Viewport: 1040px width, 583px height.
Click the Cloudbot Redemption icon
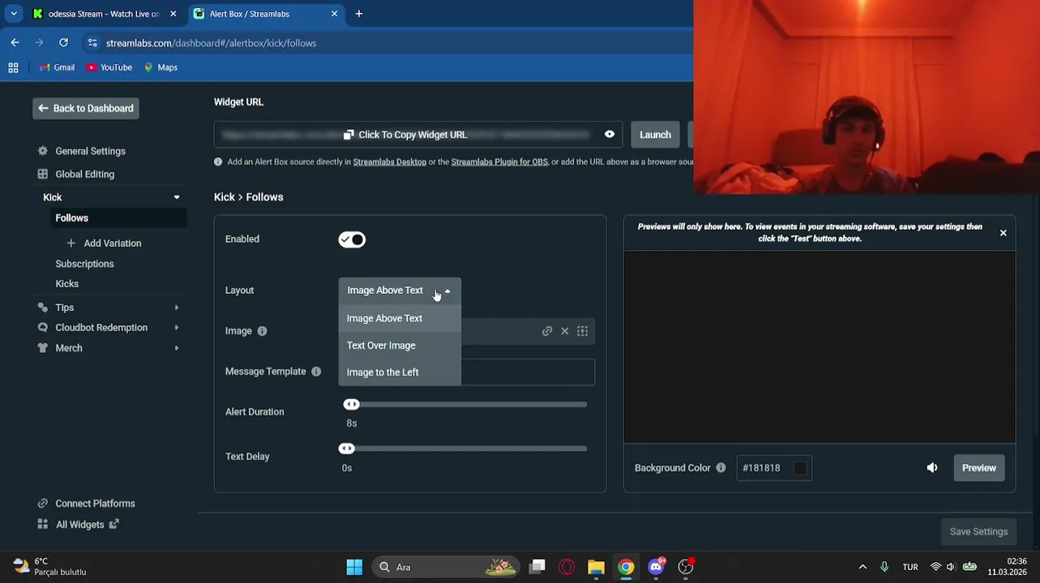point(42,328)
